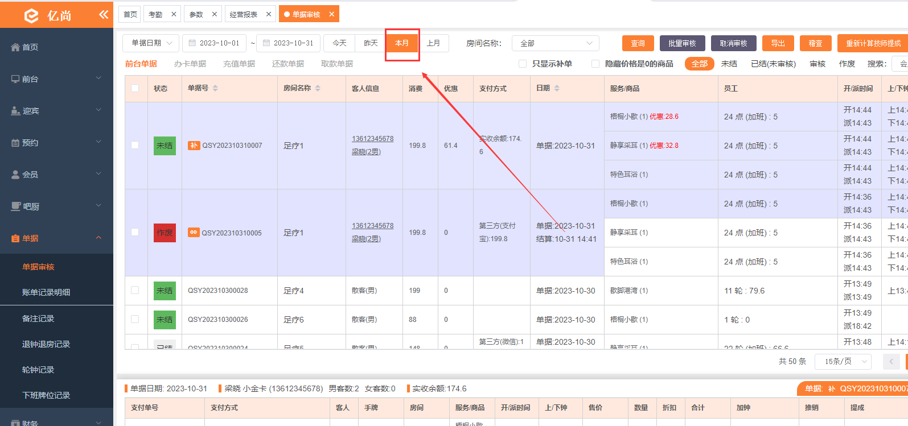Switch to the 充值单据 tab

tap(239, 64)
